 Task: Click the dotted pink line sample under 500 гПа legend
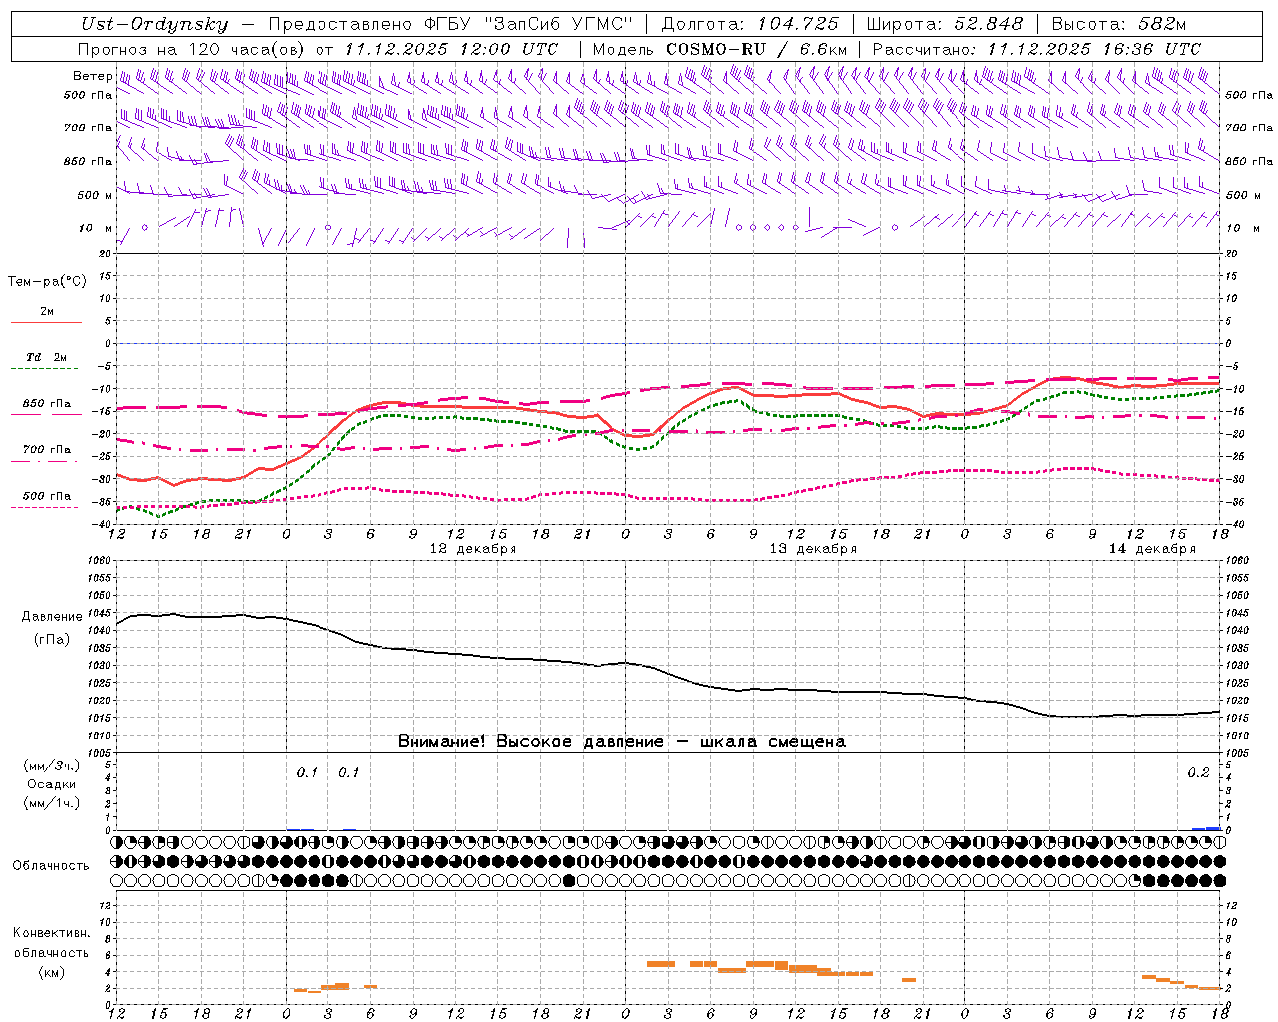46,508
